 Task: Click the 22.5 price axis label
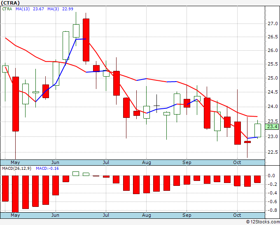coord(273,152)
